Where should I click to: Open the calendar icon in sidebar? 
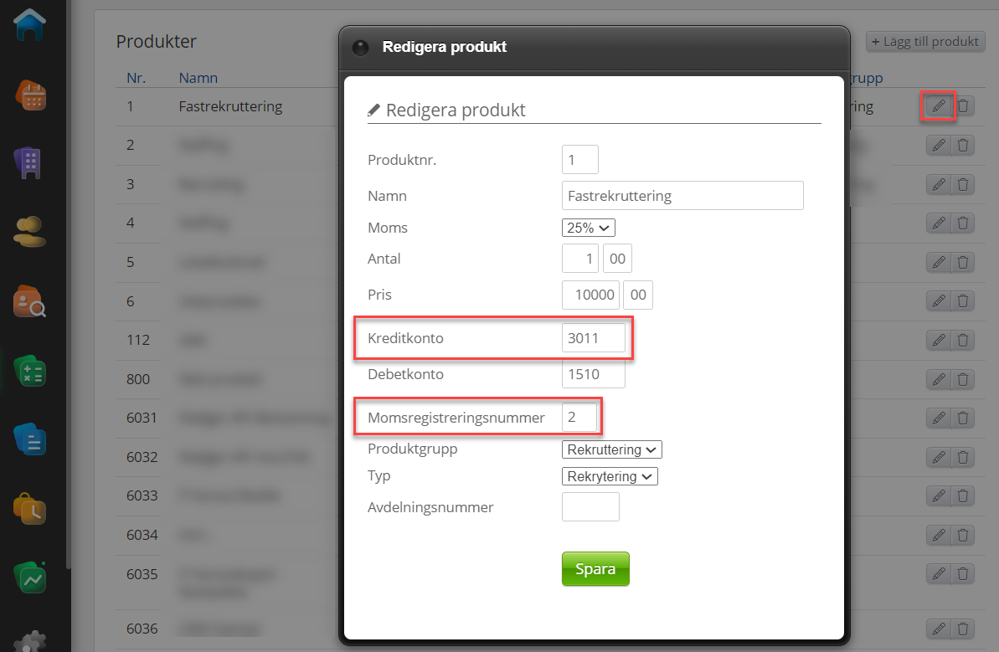click(30, 94)
